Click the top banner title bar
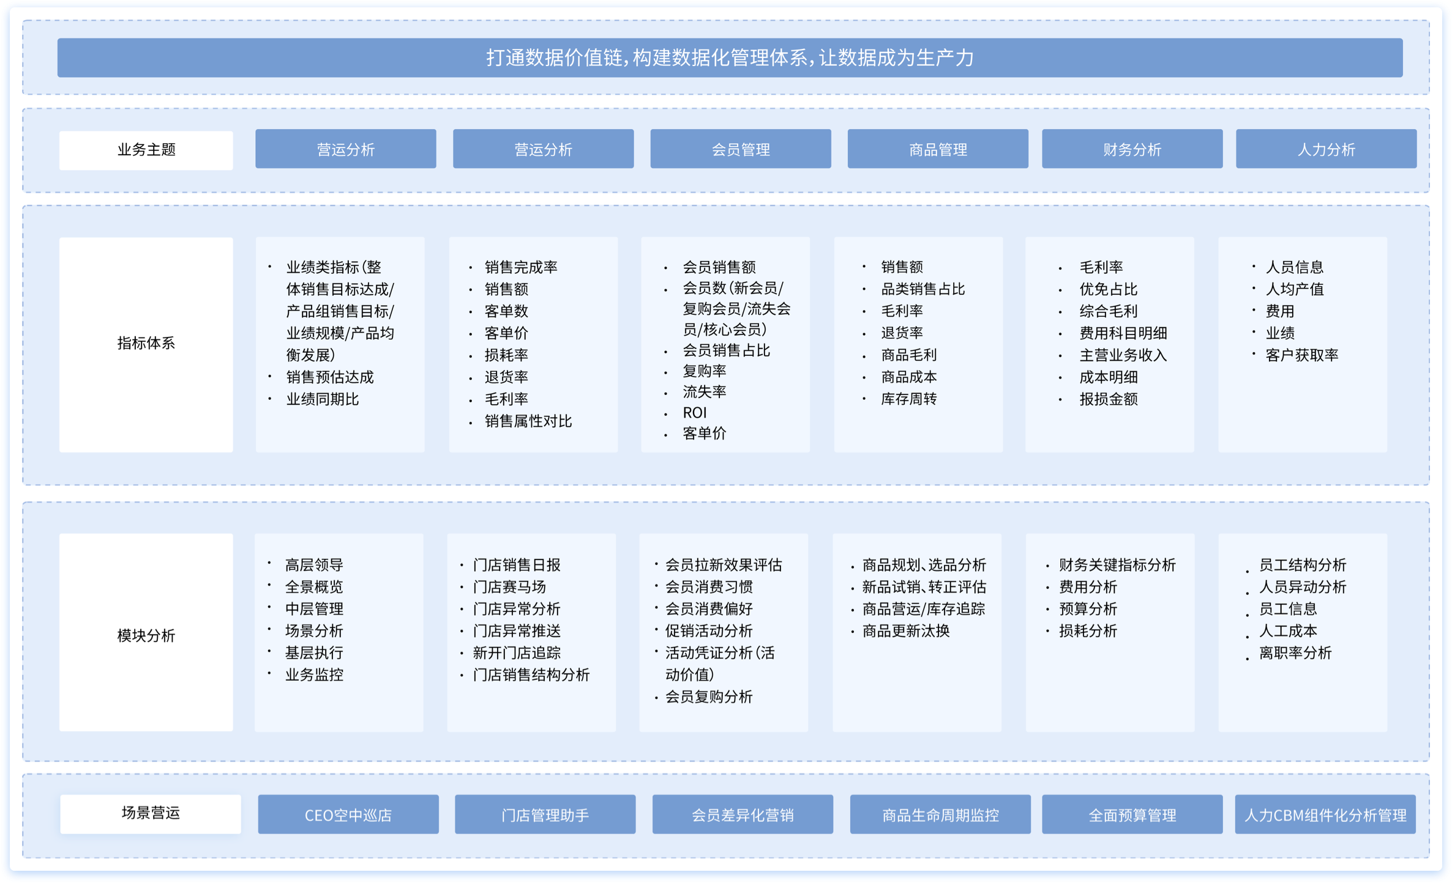The width and height of the screenshot is (1452, 883). pyautogui.click(x=730, y=58)
